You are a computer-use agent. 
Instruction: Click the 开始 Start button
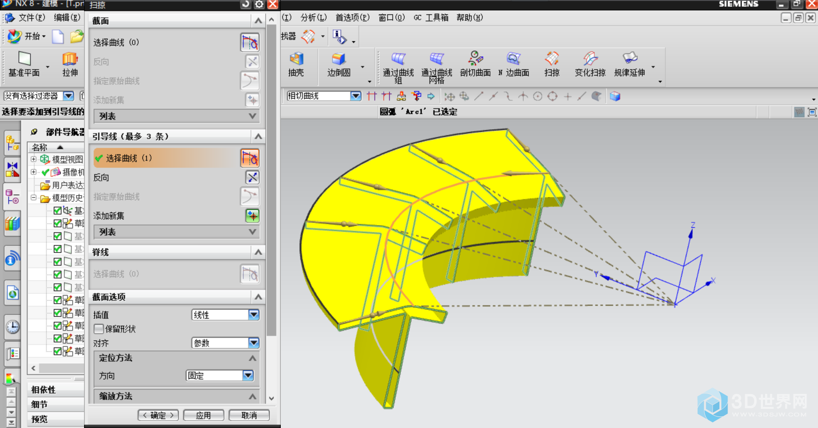(x=26, y=36)
